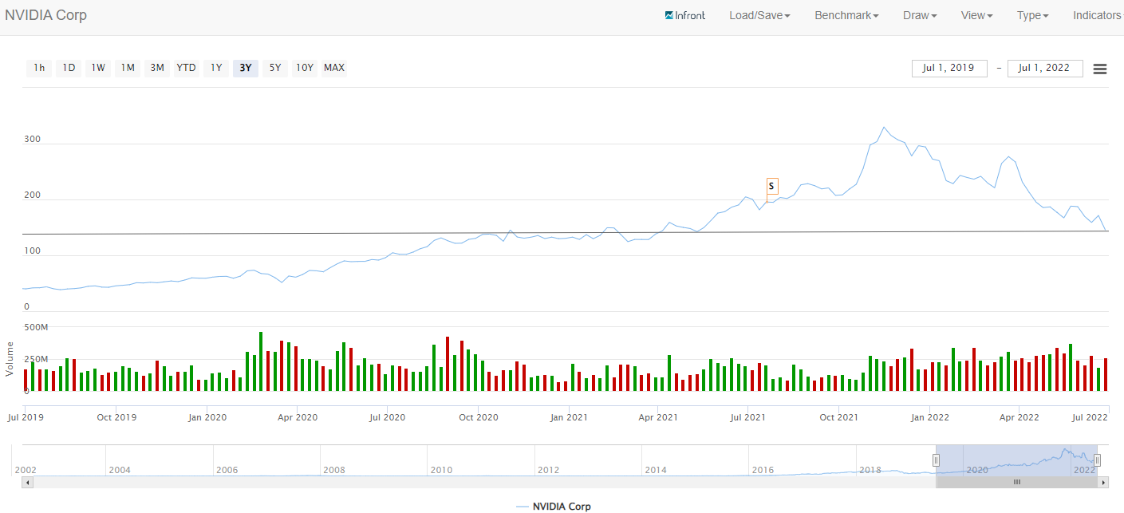Click the navigator scrollbar left arrow

click(27, 483)
